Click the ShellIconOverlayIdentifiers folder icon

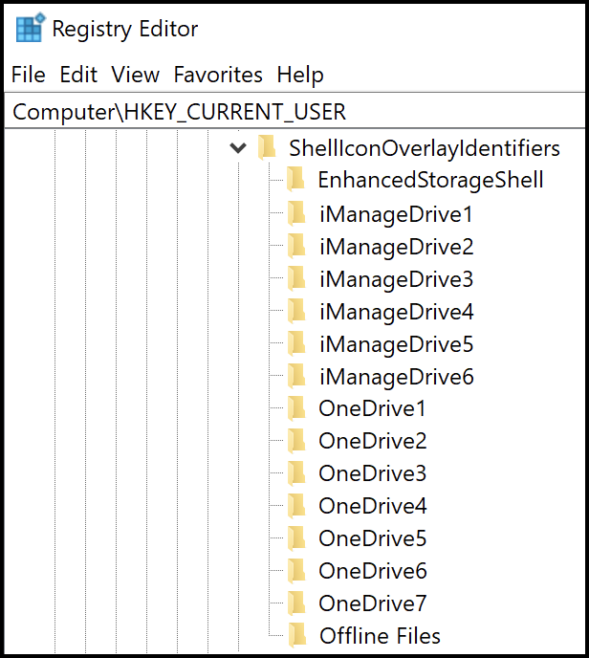(x=267, y=148)
